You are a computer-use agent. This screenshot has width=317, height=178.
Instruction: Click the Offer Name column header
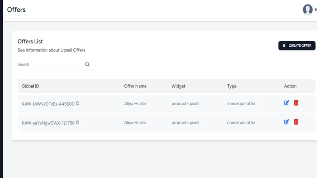tap(135, 86)
